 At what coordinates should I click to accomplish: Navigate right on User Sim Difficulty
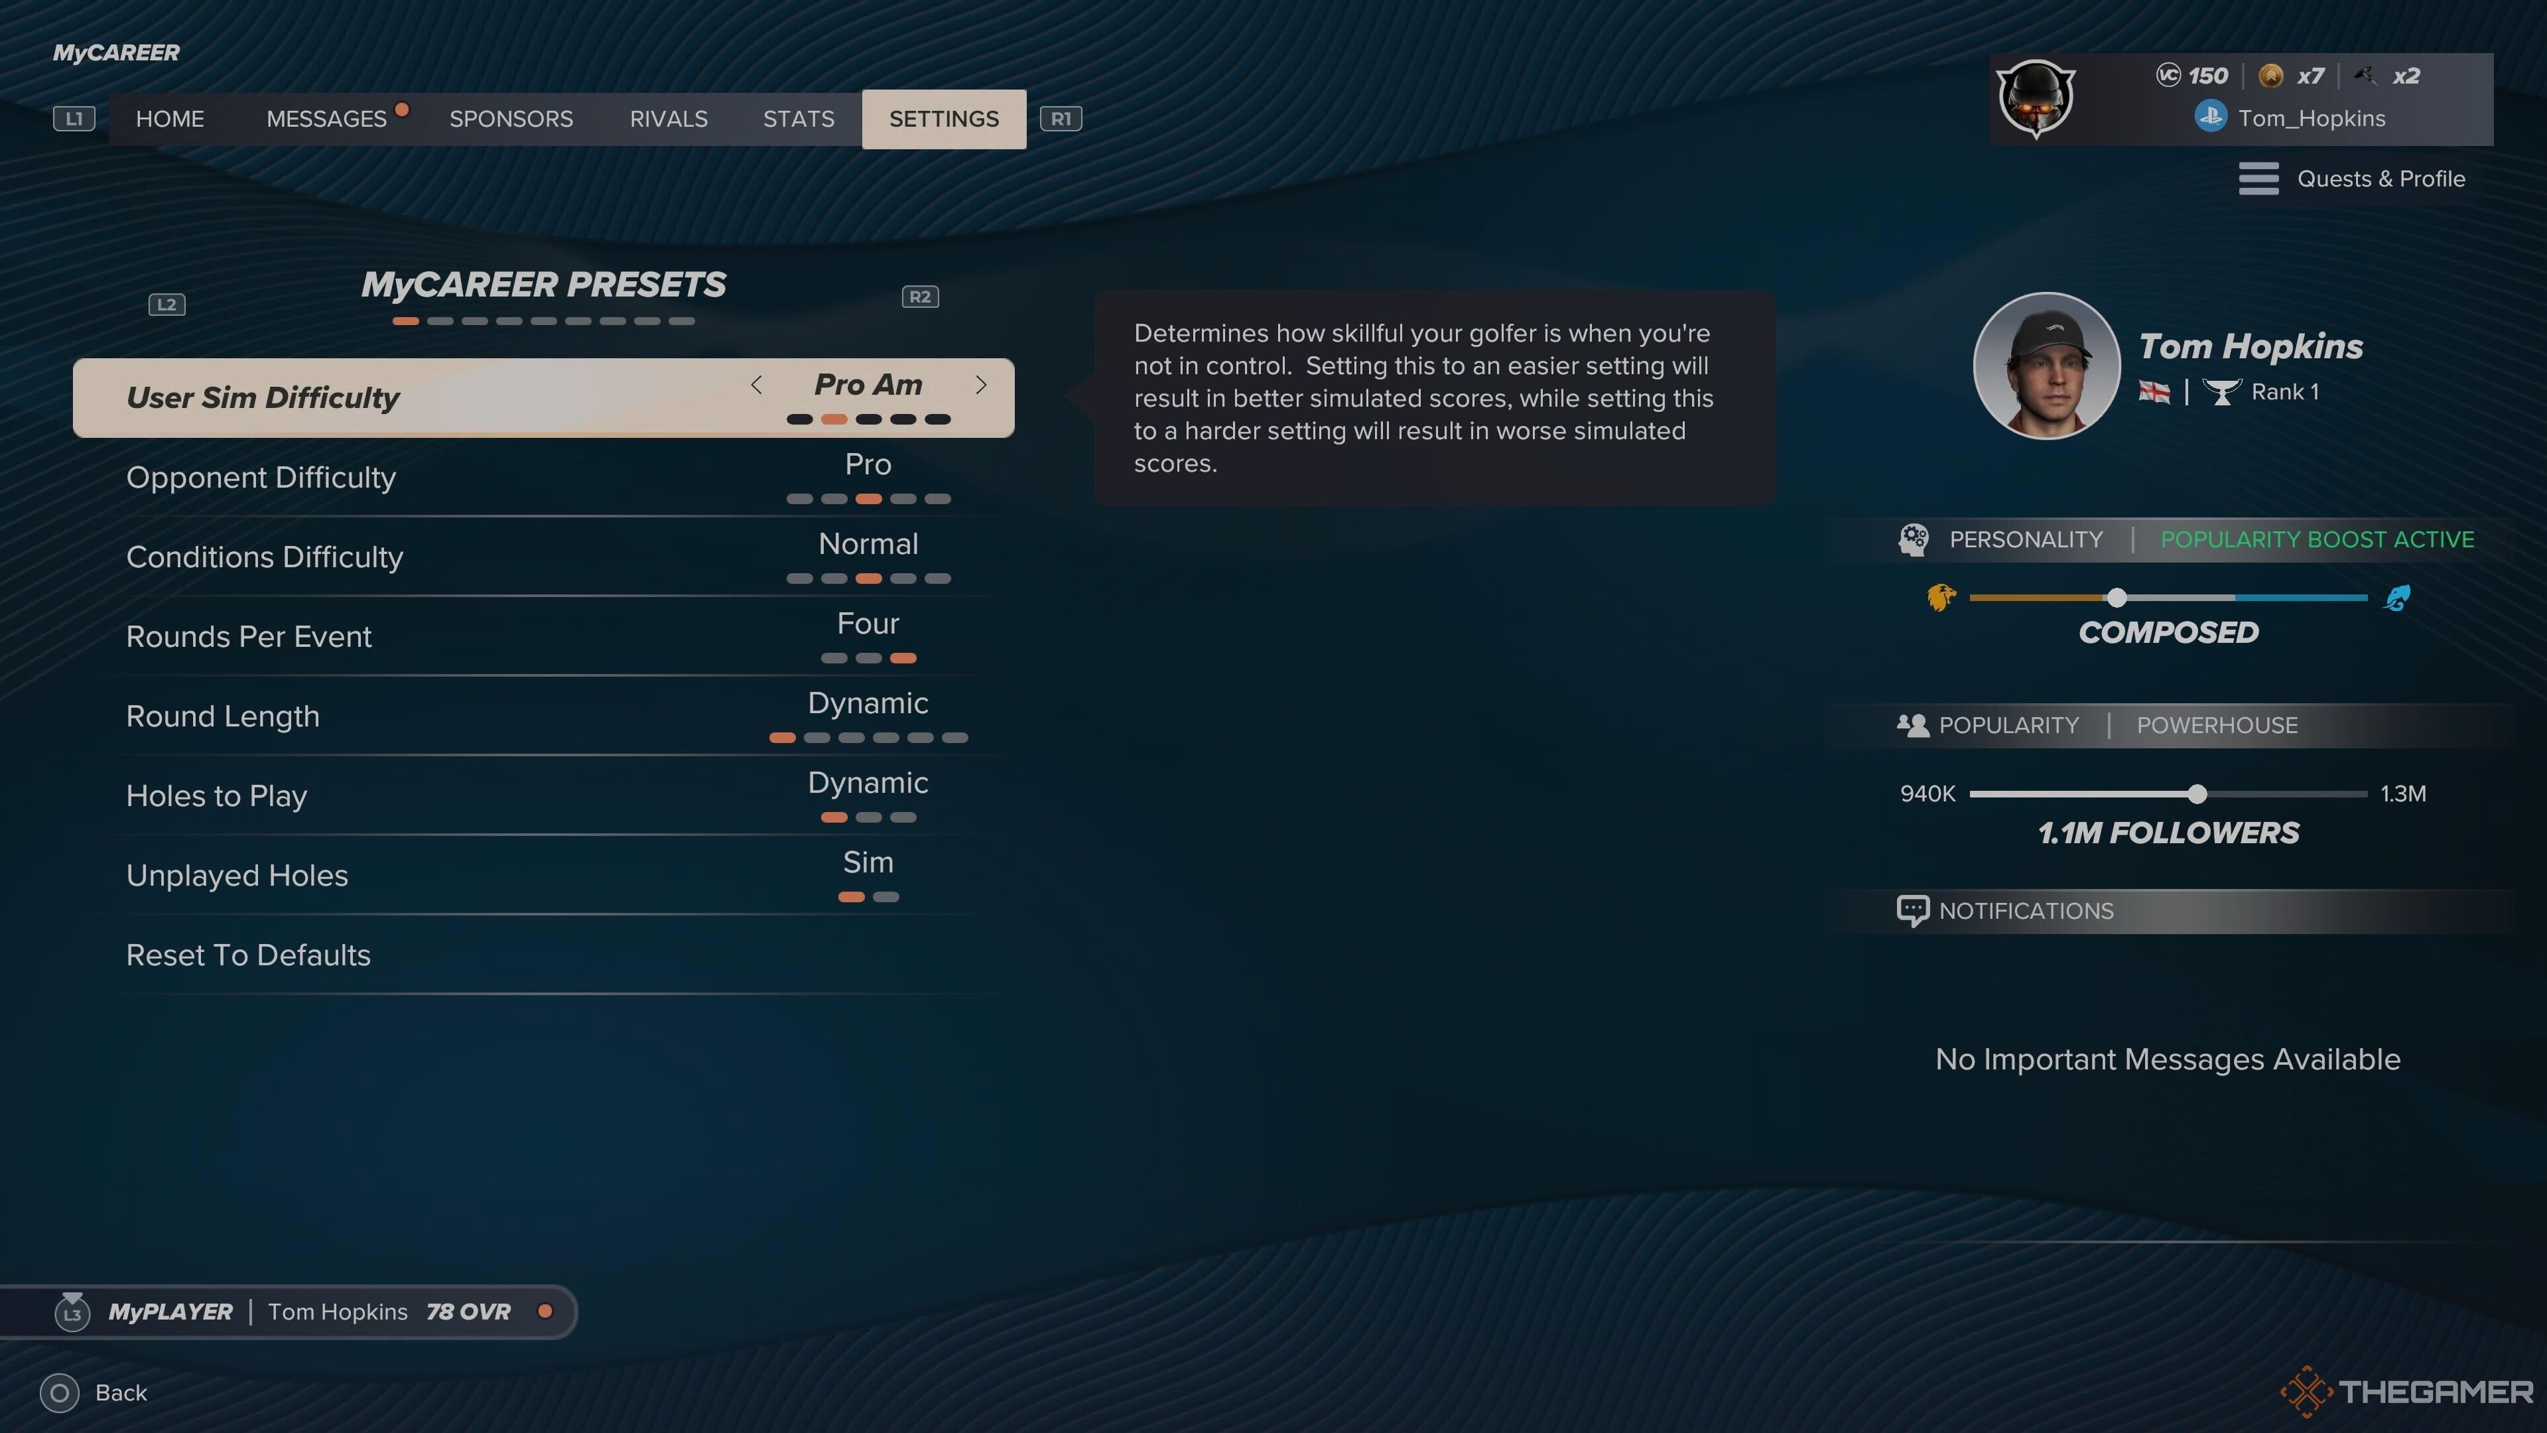980,385
